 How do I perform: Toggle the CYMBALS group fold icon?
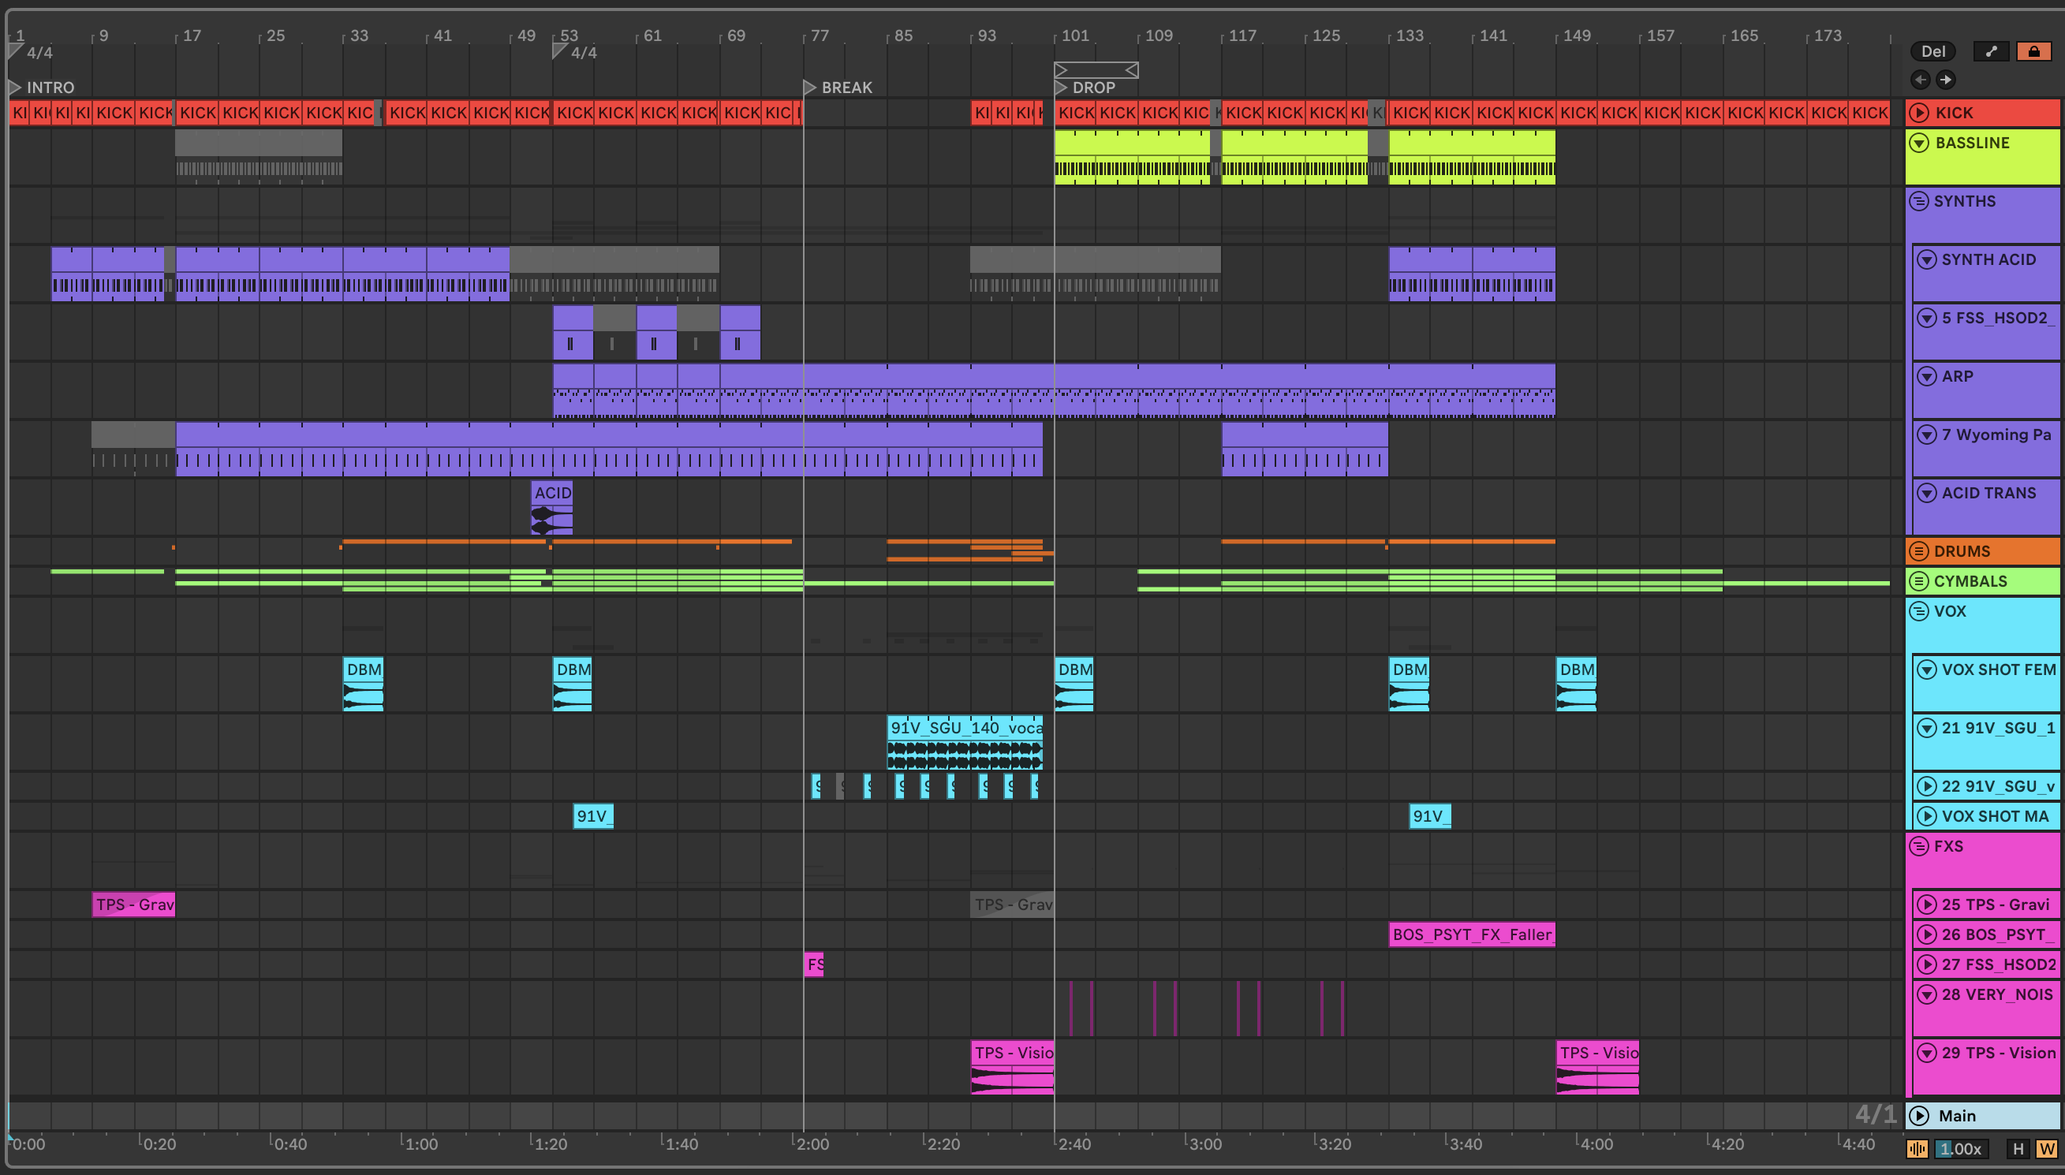(1919, 581)
